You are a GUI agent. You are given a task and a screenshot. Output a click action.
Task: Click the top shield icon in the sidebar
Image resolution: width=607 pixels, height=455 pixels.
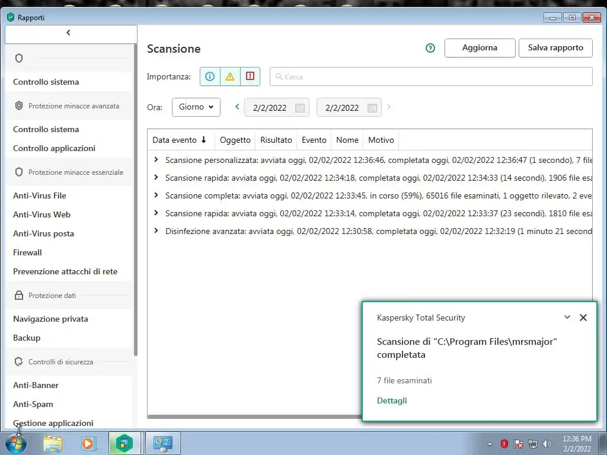click(x=19, y=59)
